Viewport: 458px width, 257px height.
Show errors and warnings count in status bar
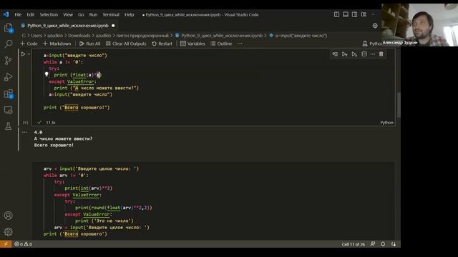tap(24, 244)
